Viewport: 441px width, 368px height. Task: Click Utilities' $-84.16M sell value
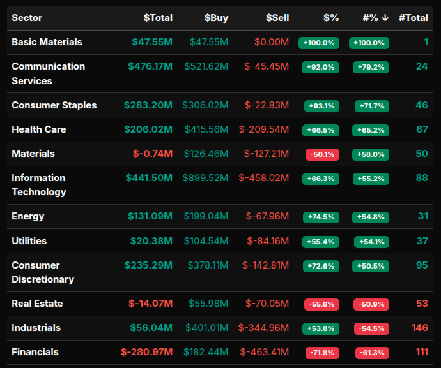pos(267,241)
